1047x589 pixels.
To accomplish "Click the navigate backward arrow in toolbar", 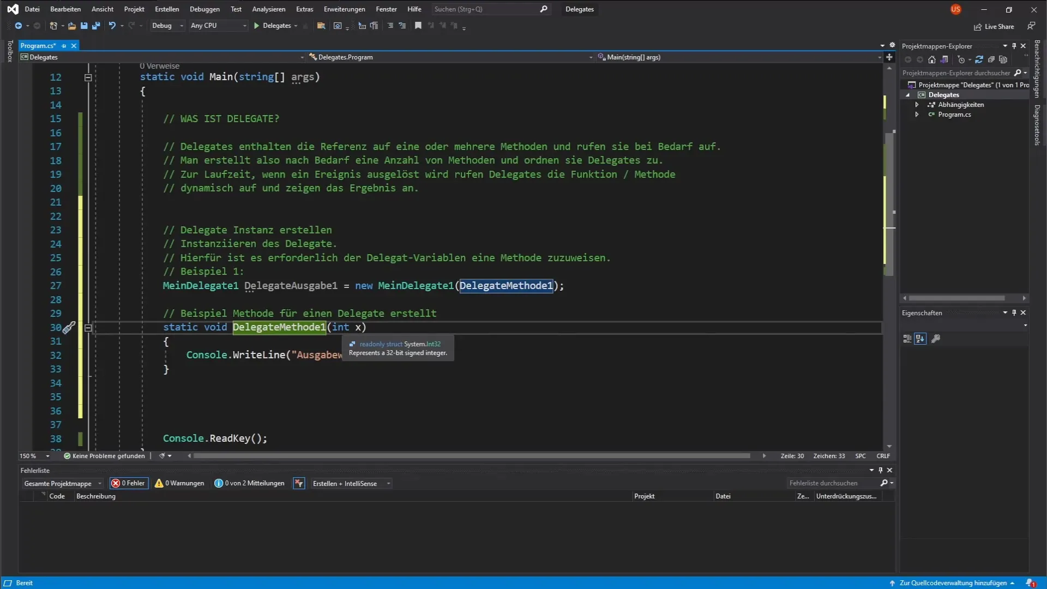I will coord(18,26).
